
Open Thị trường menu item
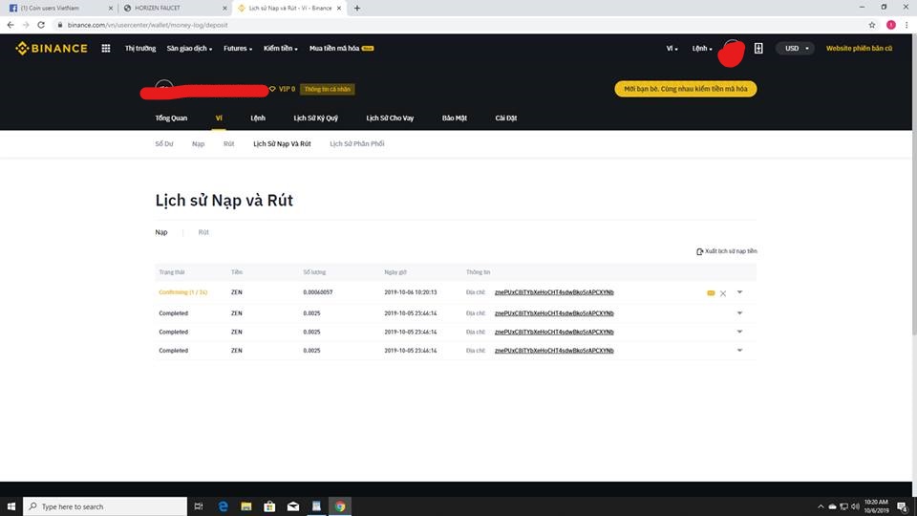point(140,49)
